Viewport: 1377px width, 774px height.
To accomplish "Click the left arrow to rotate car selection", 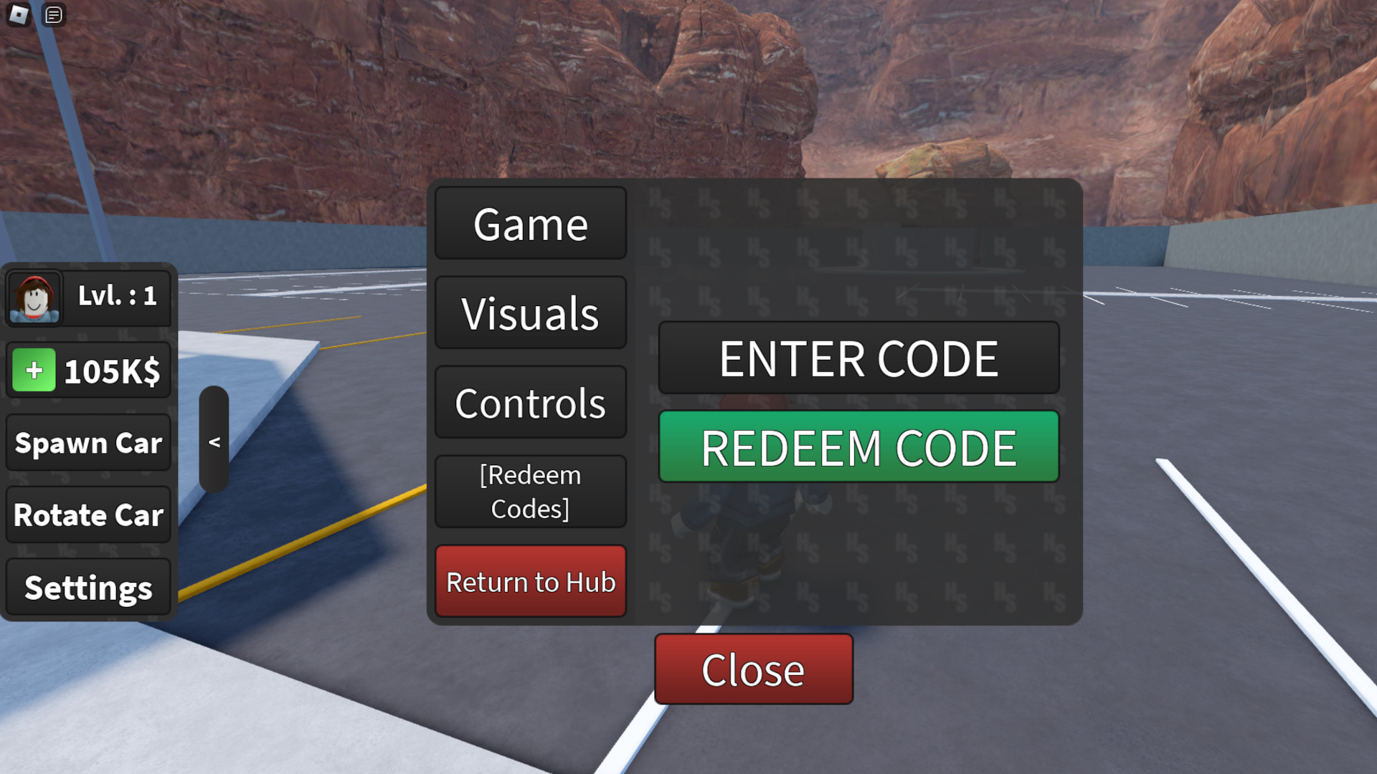I will pyautogui.click(x=214, y=441).
